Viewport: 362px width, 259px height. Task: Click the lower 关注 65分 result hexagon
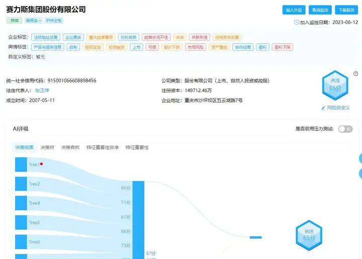pyautogui.click(x=309, y=235)
